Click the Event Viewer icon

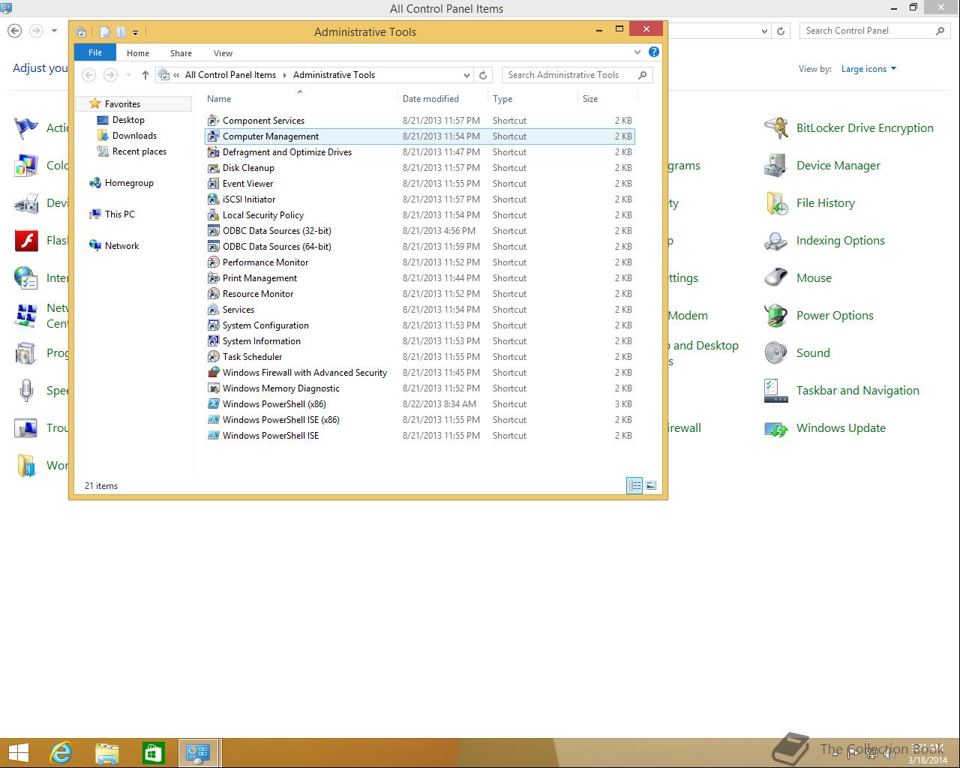click(214, 183)
